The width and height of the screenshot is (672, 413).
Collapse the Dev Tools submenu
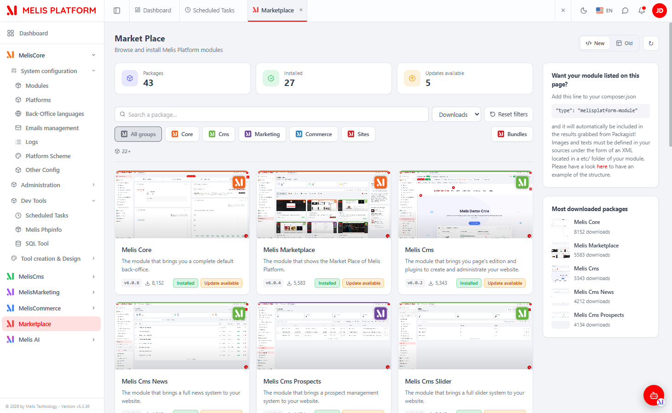[93, 201]
